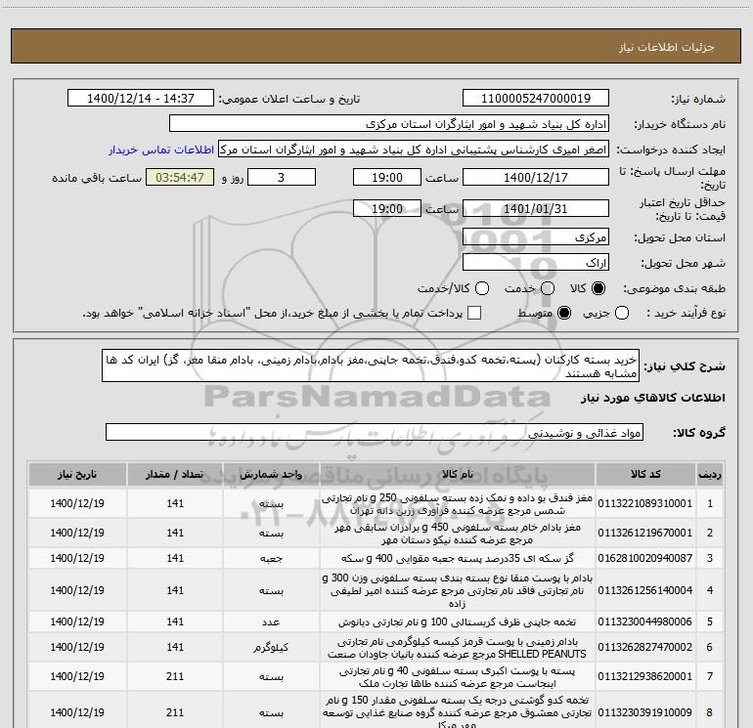Click the price validity date 1401/01/31
Screen dimensions: 753x728
[x=536, y=209]
